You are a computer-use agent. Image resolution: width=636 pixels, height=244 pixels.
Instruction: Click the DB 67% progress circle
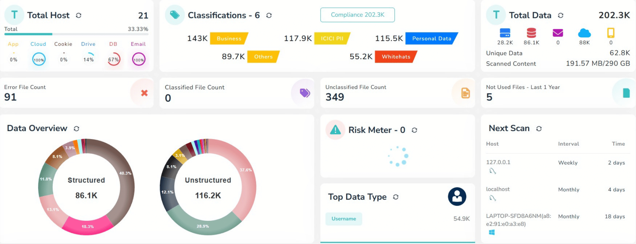click(x=113, y=60)
